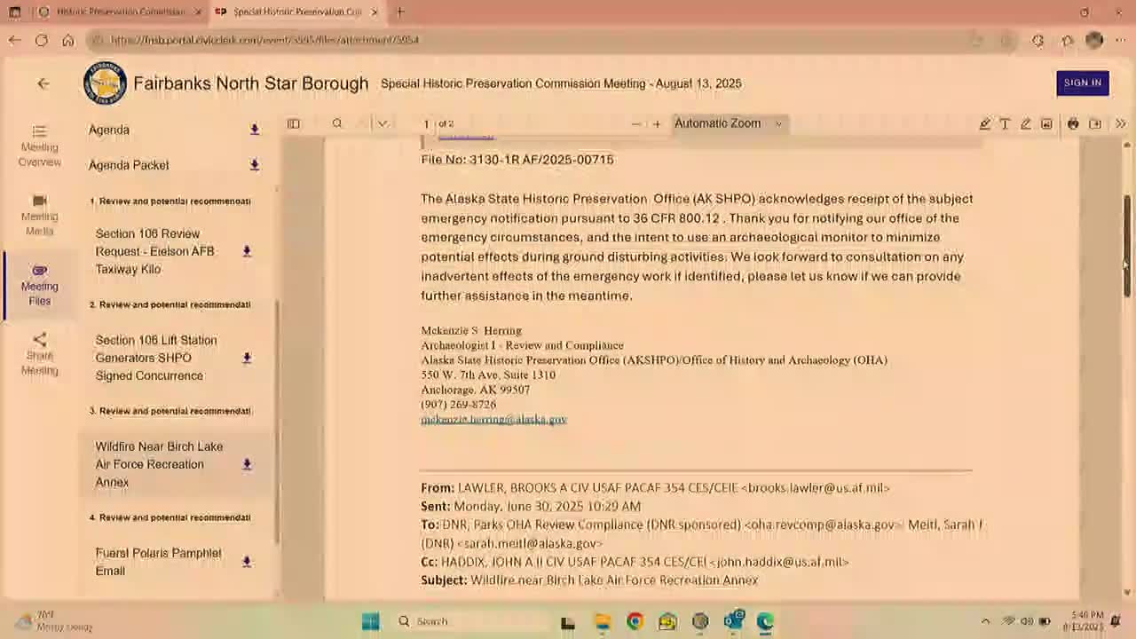1136x639 pixels.
Task: Open find-in-document search in PDF viewer
Action: pyautogui.click(x=337, y=123)
